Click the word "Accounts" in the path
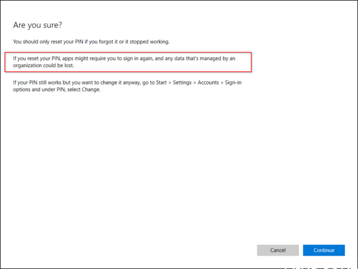358x269 pixels. click(208, 83)
